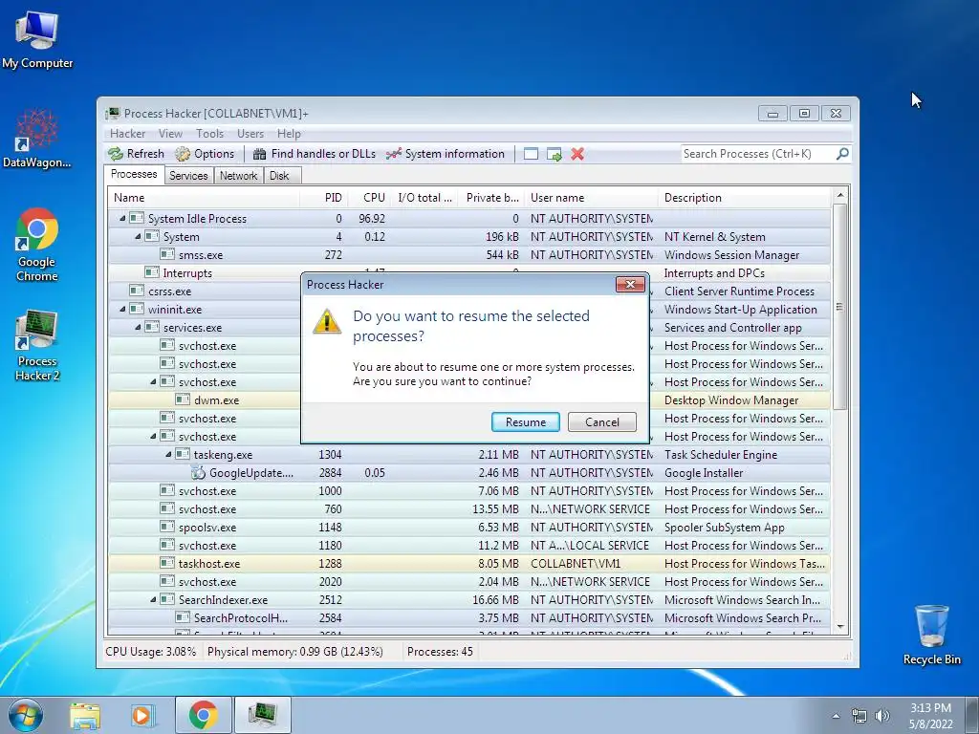The image size is (979, 734).
Task: Open Options from the toolbar
Action: 205,154
